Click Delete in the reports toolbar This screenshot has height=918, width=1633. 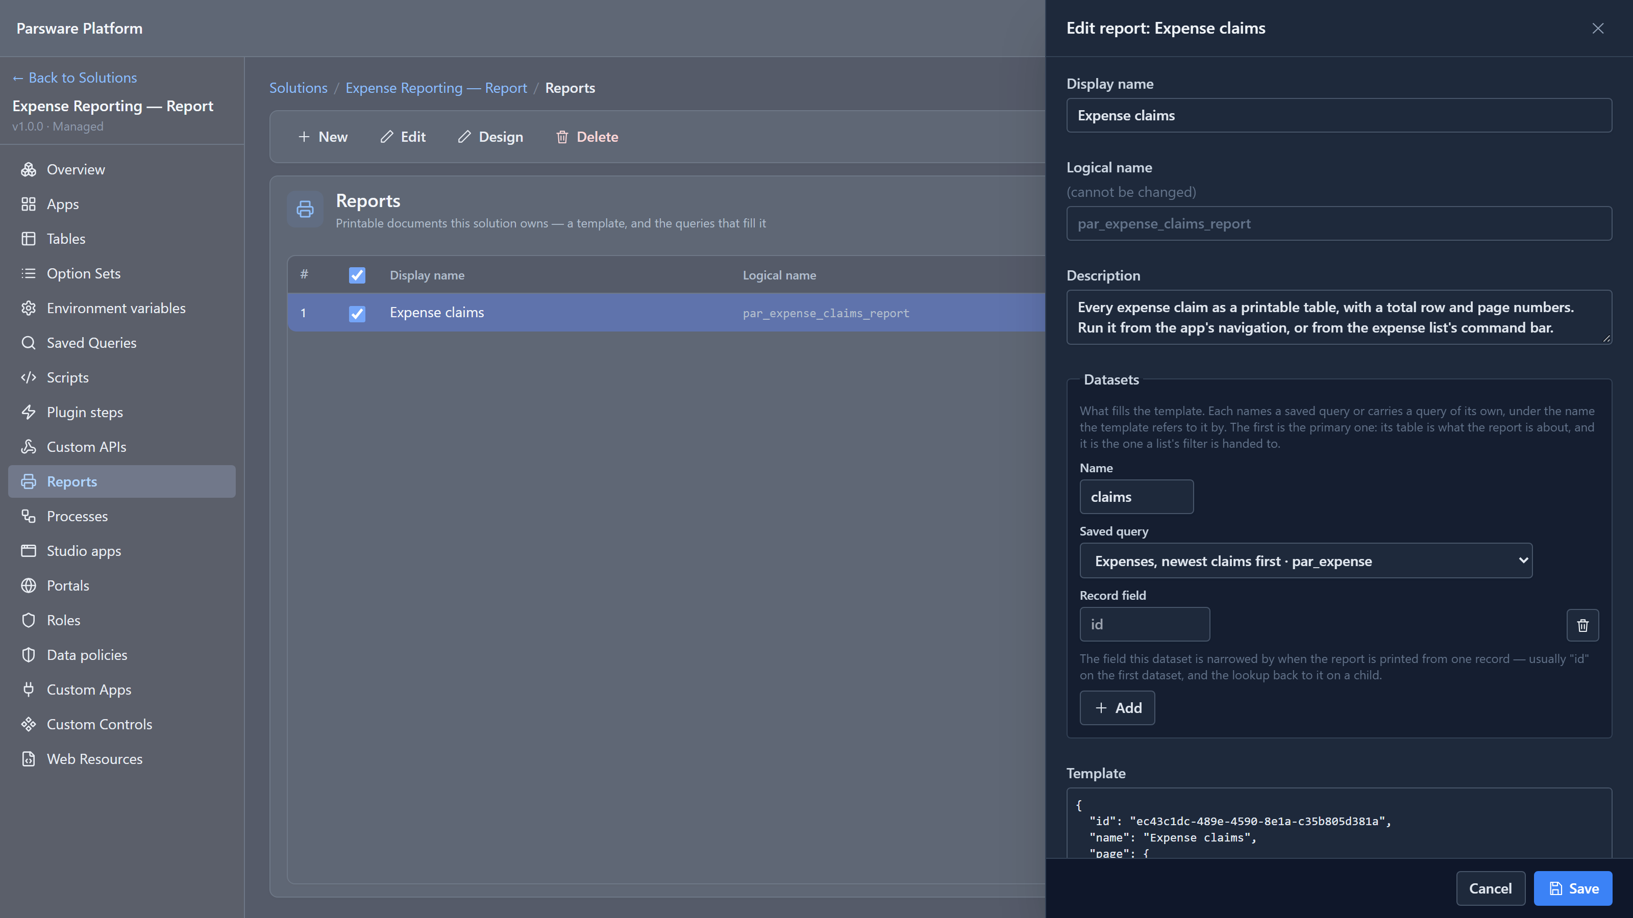[587, 137]
